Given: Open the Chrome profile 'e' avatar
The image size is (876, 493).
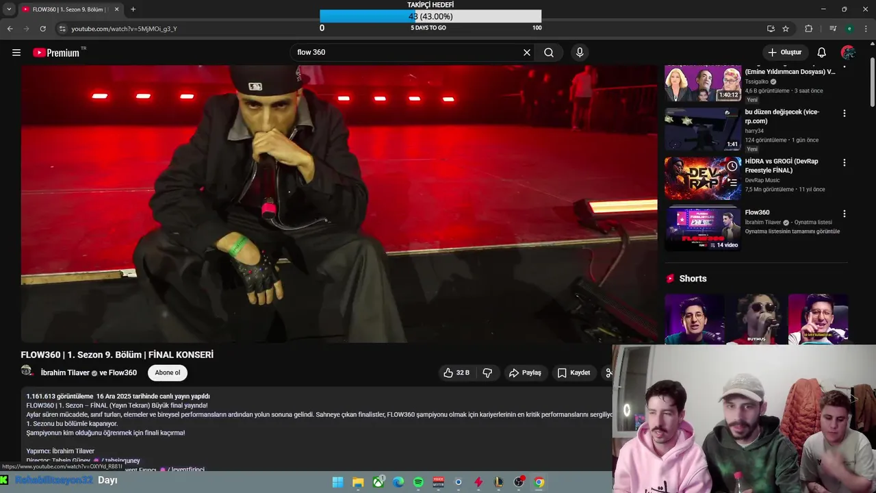Looking at the screenshot, I should (849, 29).
